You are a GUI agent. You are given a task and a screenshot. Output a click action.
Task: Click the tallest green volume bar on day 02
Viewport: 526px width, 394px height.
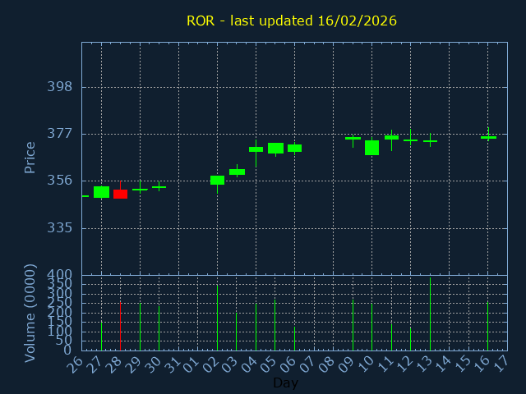pos(217,317)
